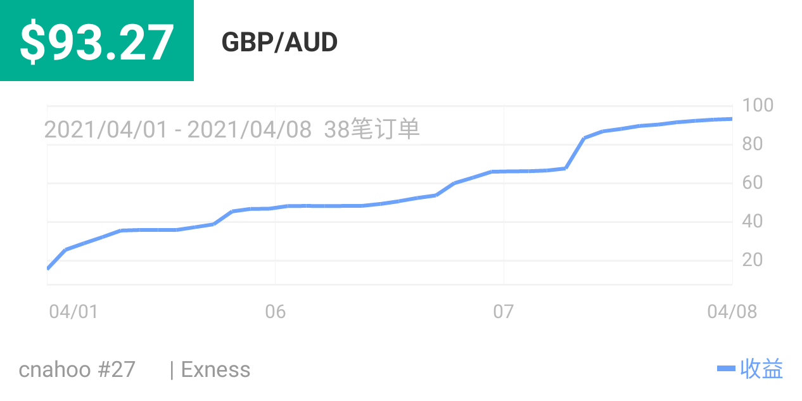Select the 04/01 x-axis date label

[73, 312]
